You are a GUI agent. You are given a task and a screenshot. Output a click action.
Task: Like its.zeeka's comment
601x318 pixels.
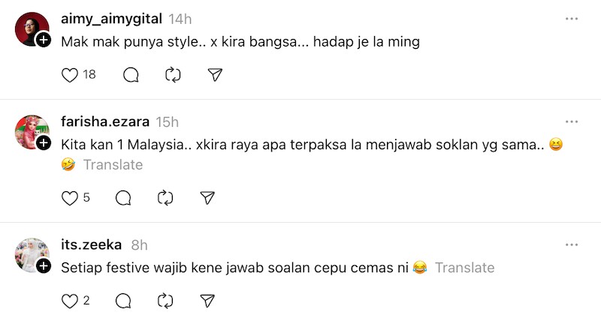click(x=70, y=301)
